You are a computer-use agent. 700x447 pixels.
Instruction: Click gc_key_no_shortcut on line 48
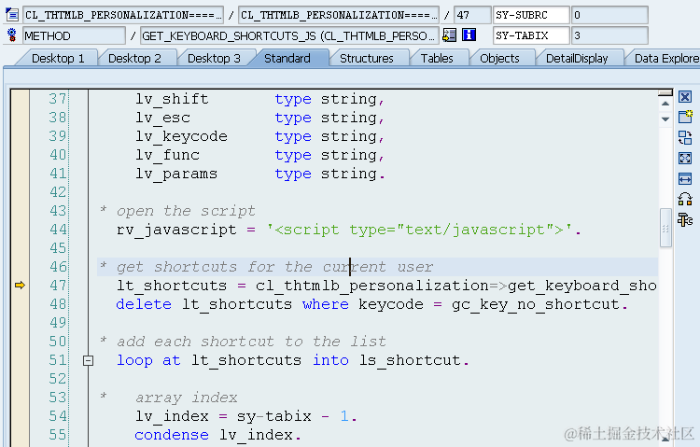(536, 304)
